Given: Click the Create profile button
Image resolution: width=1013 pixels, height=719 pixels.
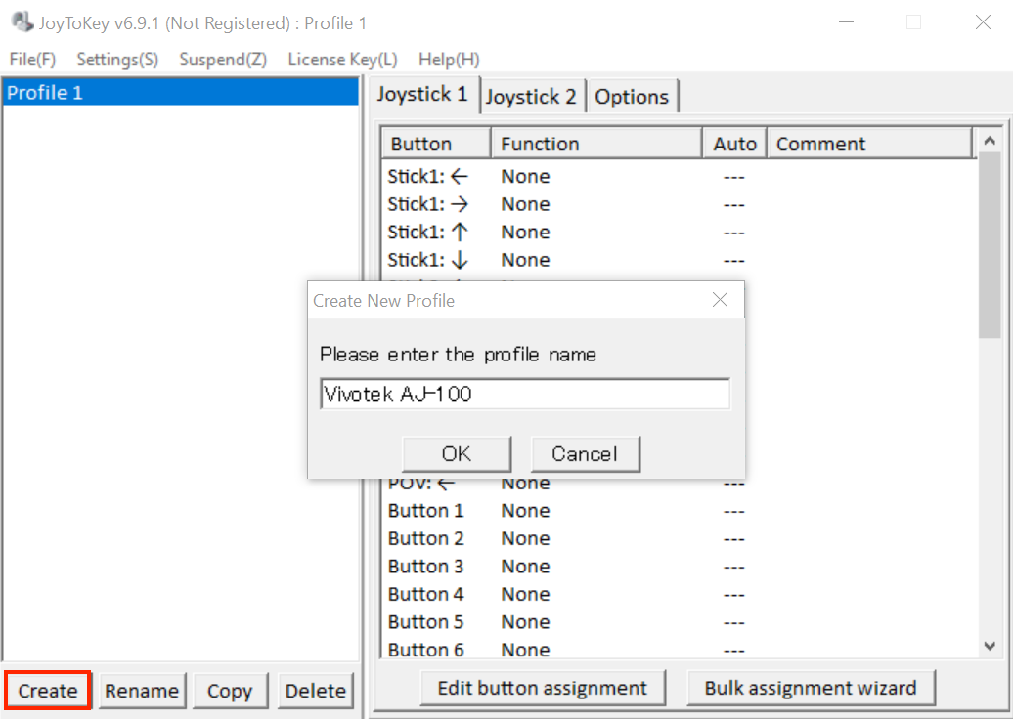Looking at the screenshot, I should [48, 691].
